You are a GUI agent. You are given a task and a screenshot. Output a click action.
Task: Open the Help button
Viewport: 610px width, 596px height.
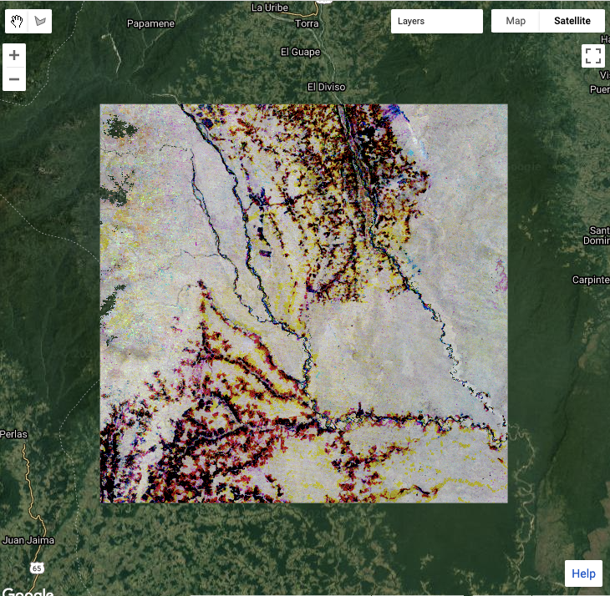click(583, 573)
